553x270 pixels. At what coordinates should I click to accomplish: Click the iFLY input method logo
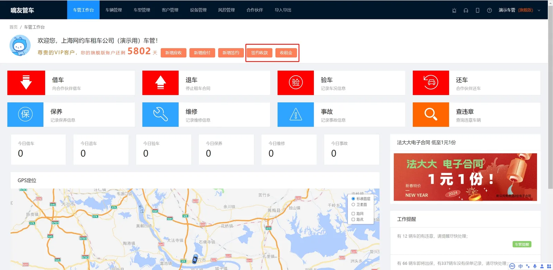pos(512,266)
